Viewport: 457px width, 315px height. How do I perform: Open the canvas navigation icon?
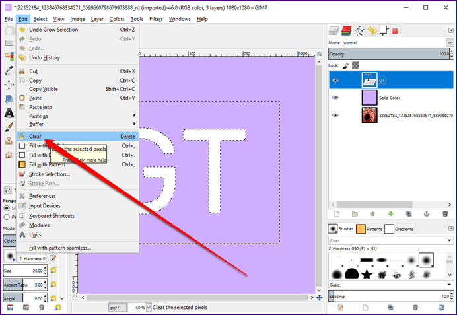click(320, 298)
